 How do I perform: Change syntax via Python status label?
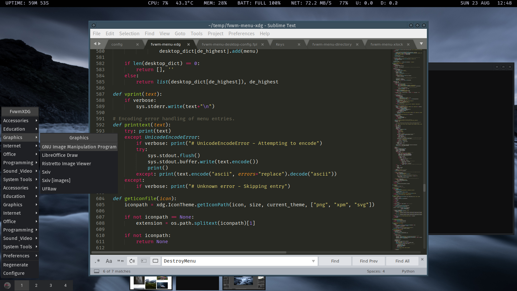pos(408,271)
